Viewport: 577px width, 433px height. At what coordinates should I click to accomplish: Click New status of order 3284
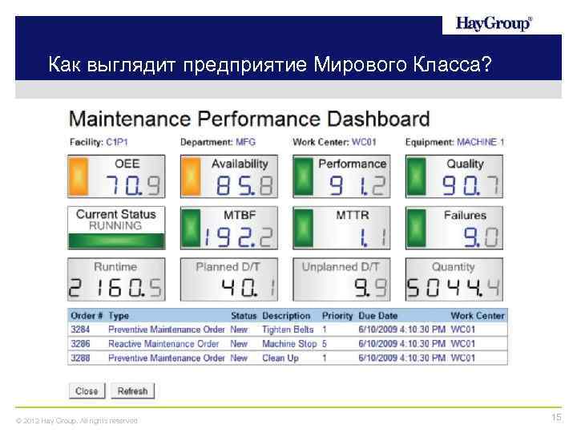(x=239, y=330)
